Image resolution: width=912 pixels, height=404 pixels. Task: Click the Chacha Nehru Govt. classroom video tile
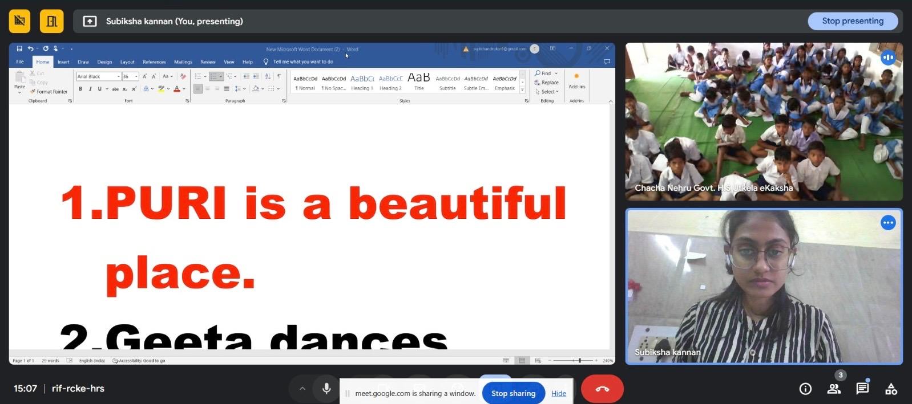click(763, 121)
